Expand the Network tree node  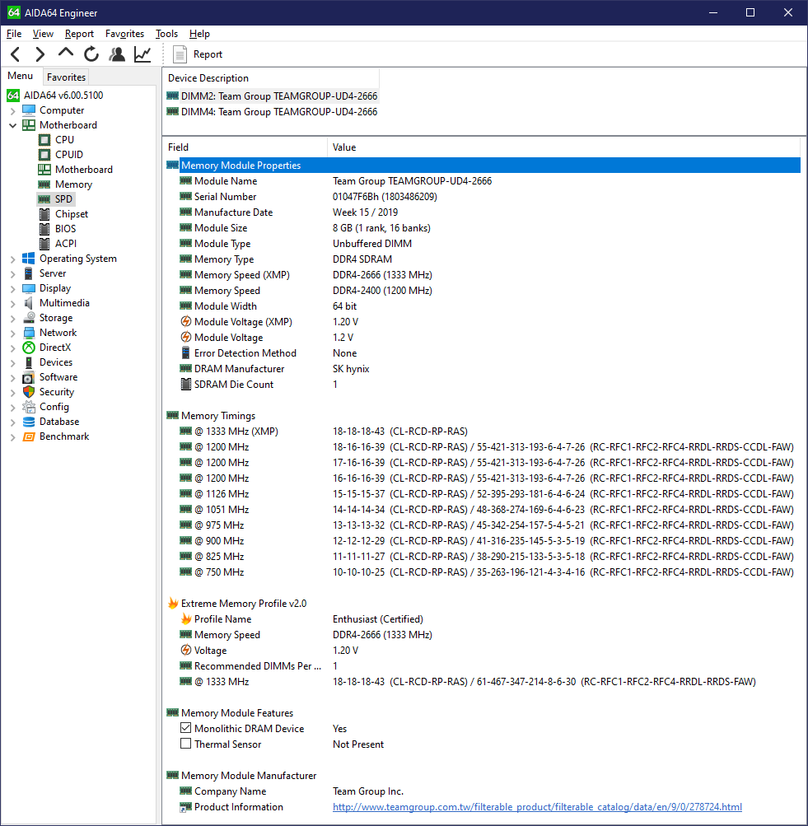(12, 333)
